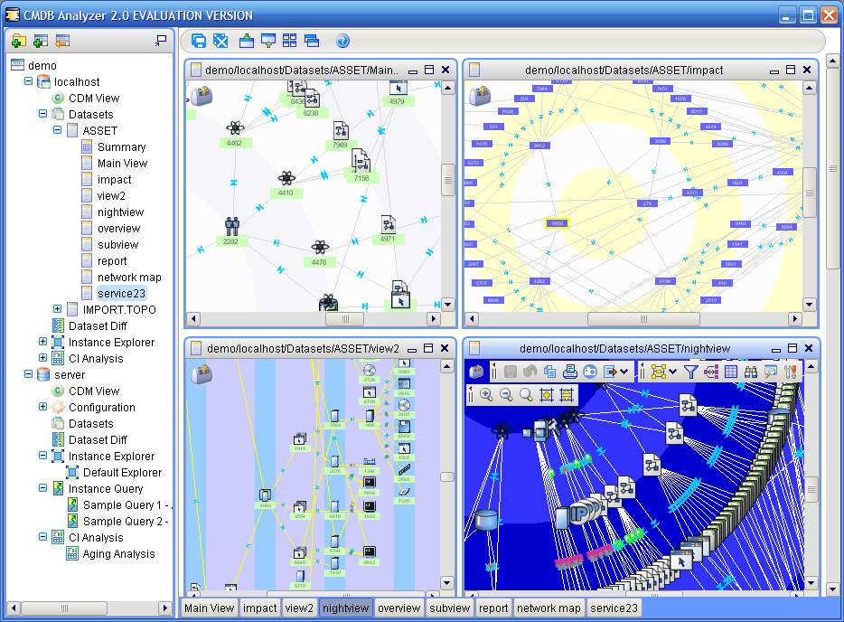Switch to the overview tab
The width and height of the screenshot is (844, 622).
(399, 608)
